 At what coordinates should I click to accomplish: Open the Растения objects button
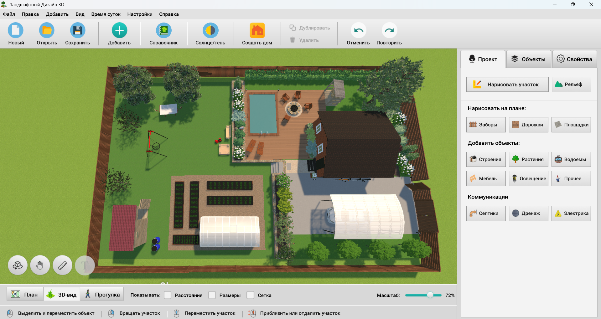pos(528,159)
